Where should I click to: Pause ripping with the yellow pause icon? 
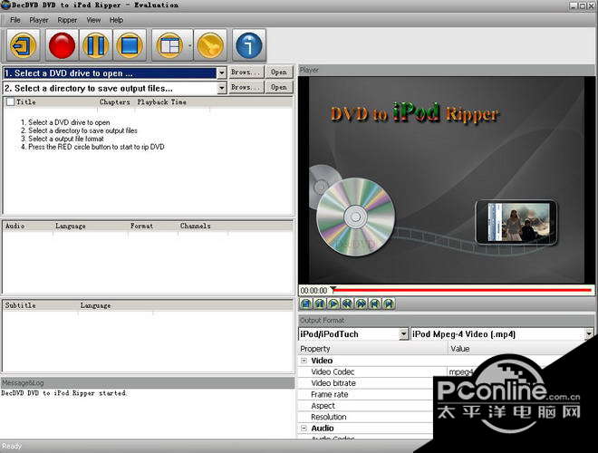pos(96,45)
